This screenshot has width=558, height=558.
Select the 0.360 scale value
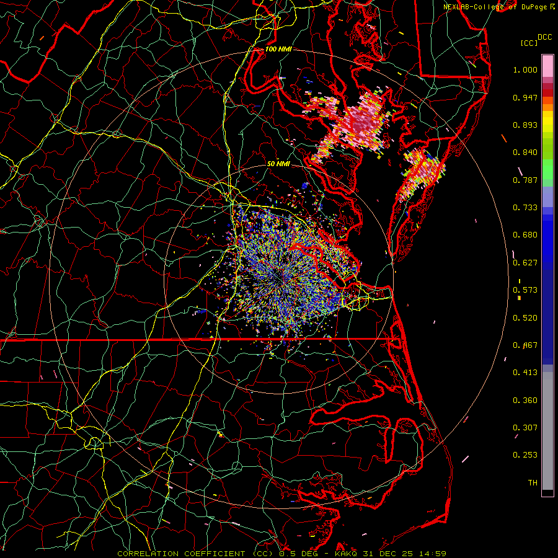point(525,401)
